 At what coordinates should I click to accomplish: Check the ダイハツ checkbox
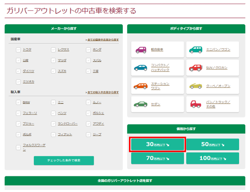pos(18,71)
